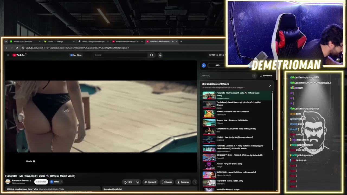Play Eiffel 65 - Blue Suspence Remix
This screenshot has width=347, height=195.
coord(236,139)
